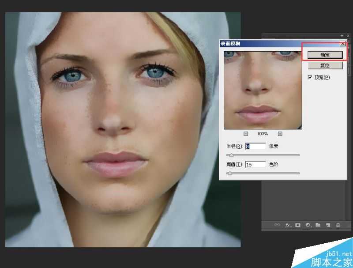Click the 半径 radius input field
353x268 pixels.
tap(255, 146)
